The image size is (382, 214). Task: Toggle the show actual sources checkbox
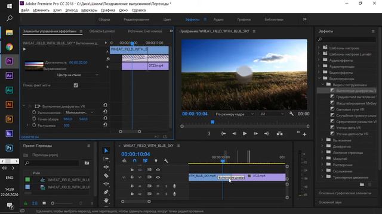coord(76,85)
